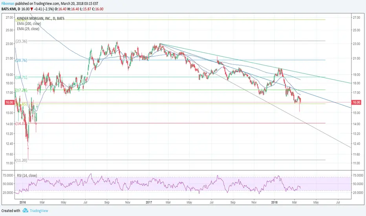Select the March 20, 2018 03:15 EST timestamp
Image resolution: width=366 pixels, height=216 pixels.
pyautogui.click(x=80, y=4)
